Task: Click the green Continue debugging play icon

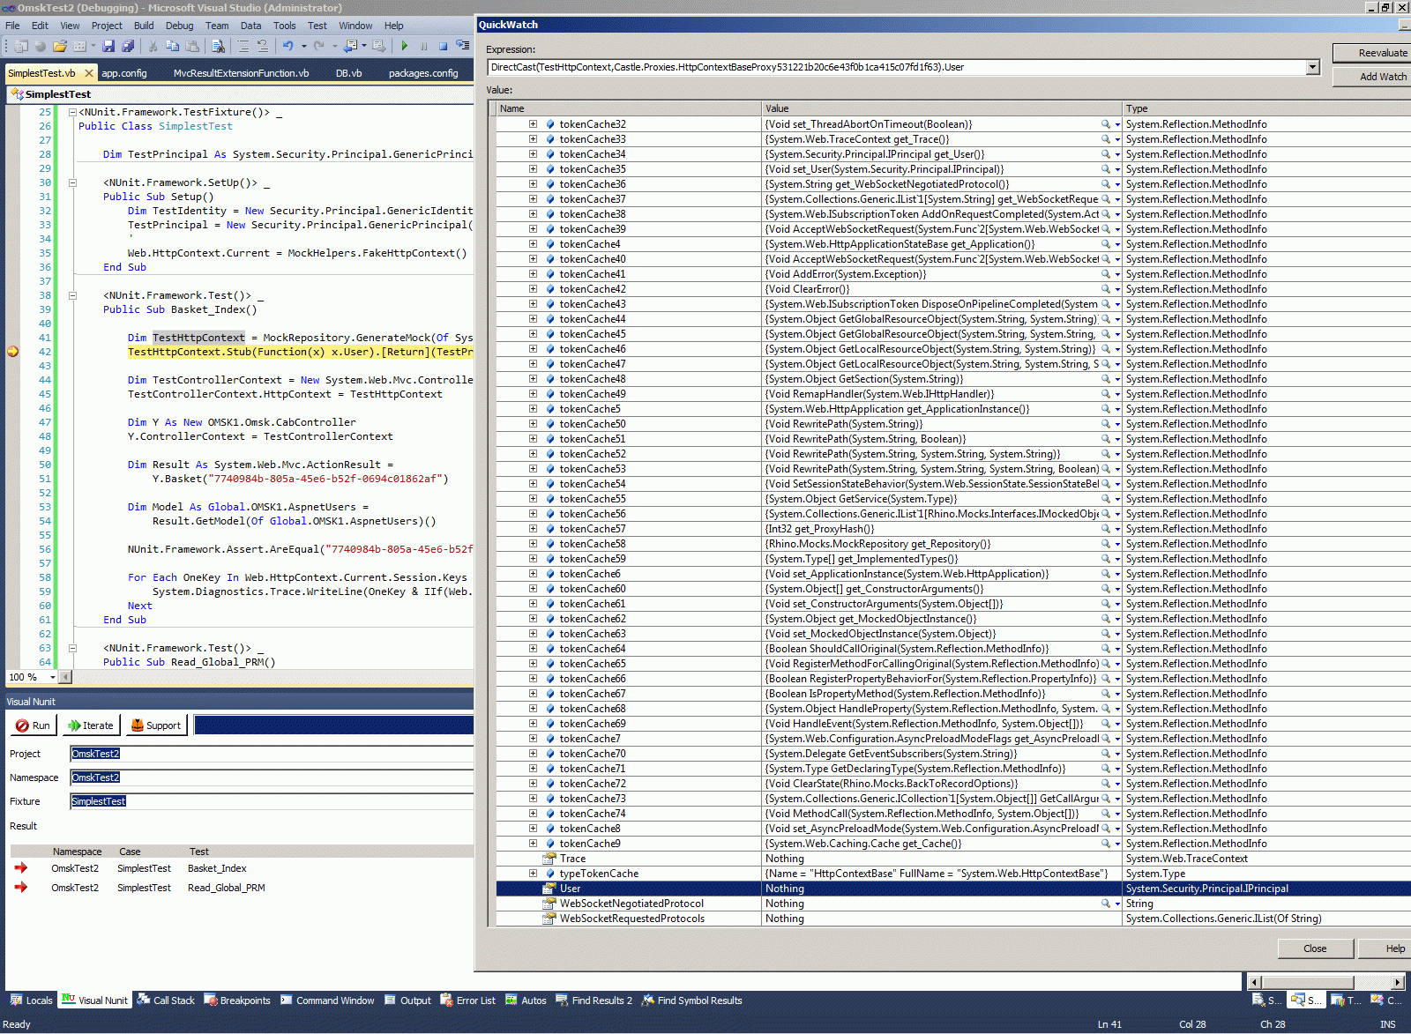Action: (x=405, y=46)
